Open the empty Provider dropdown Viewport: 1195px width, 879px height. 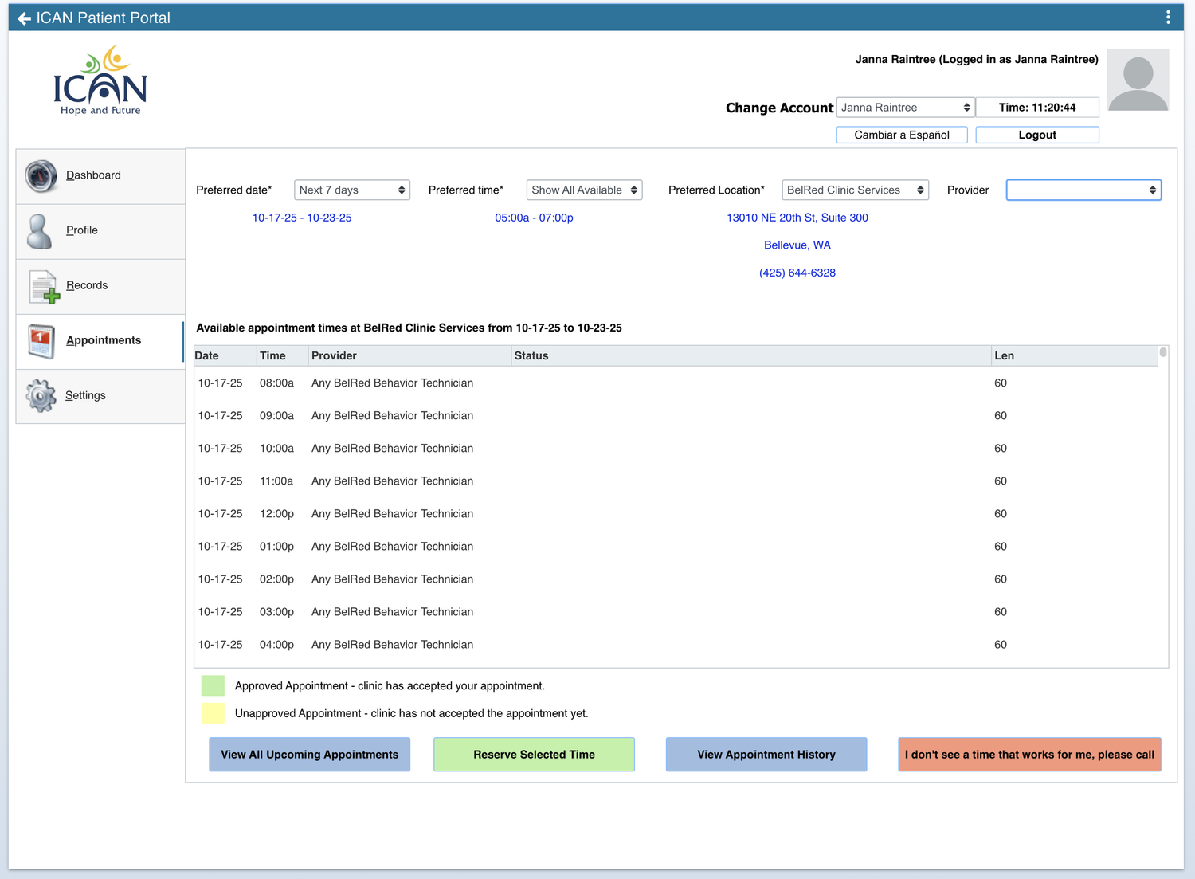tap(1083, 190)
